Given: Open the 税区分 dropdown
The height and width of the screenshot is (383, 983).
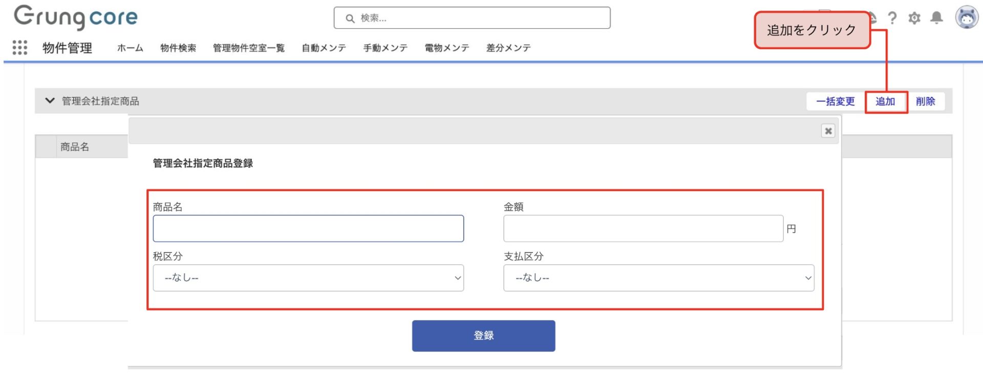Looking at the screenshot, I should [x=308, y=278].
